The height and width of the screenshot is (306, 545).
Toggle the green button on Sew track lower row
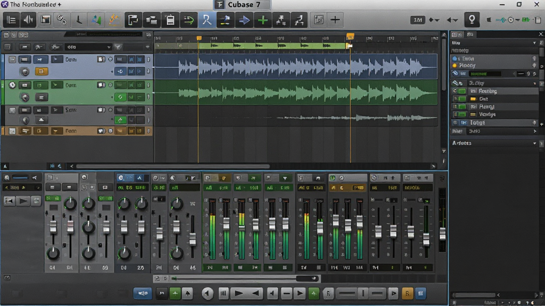(120, 121)
